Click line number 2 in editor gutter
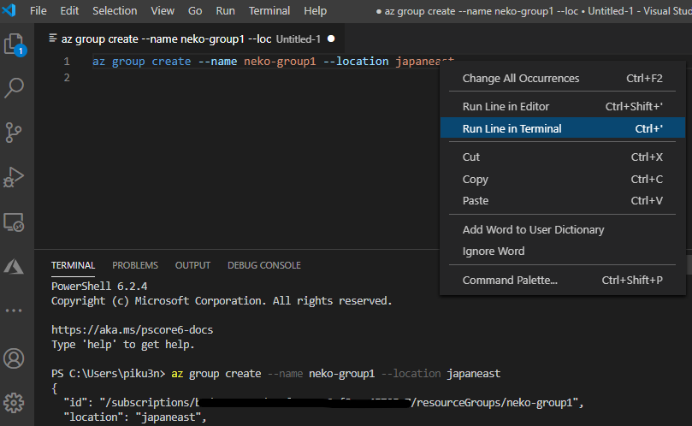Image resolution: width=692 pixels, height=426 pixels. point(67,78)
